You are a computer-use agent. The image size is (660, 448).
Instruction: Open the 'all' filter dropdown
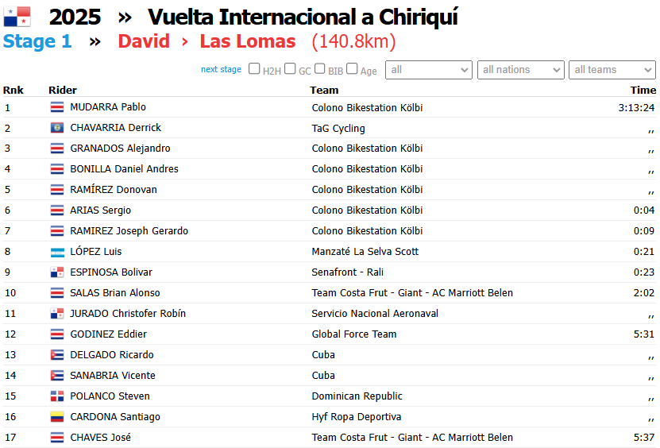tap(429, 70)
